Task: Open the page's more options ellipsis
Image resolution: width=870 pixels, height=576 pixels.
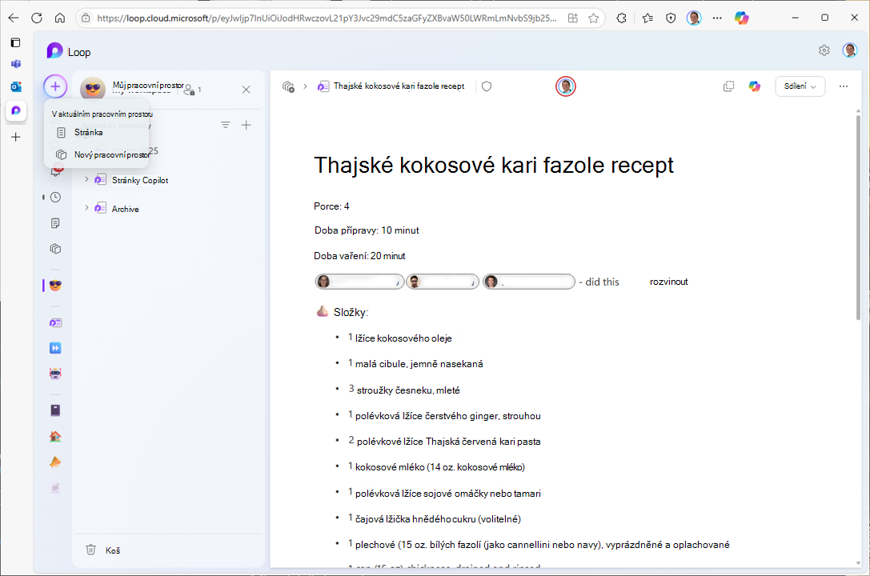Action: [x=844, y=86]
